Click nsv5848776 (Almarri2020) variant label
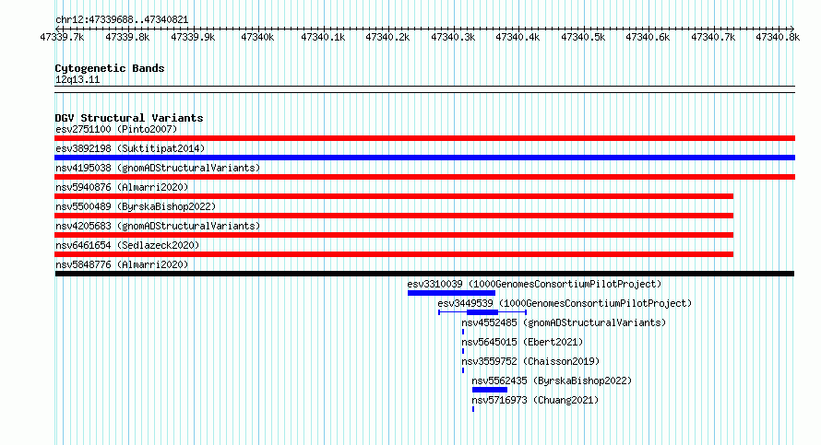 122,264
